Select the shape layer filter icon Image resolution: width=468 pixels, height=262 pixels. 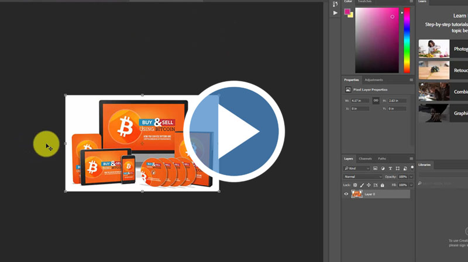click(x=398, y=168)
